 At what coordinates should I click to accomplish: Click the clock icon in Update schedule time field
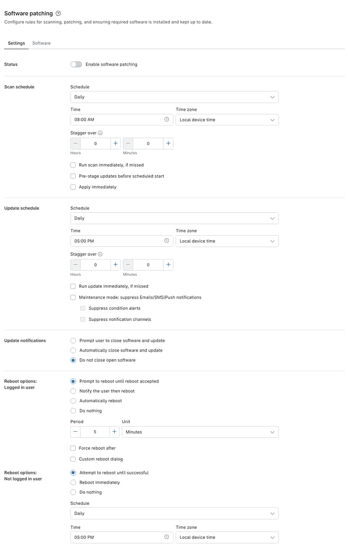pyautogui.click(x=166, y=241)
